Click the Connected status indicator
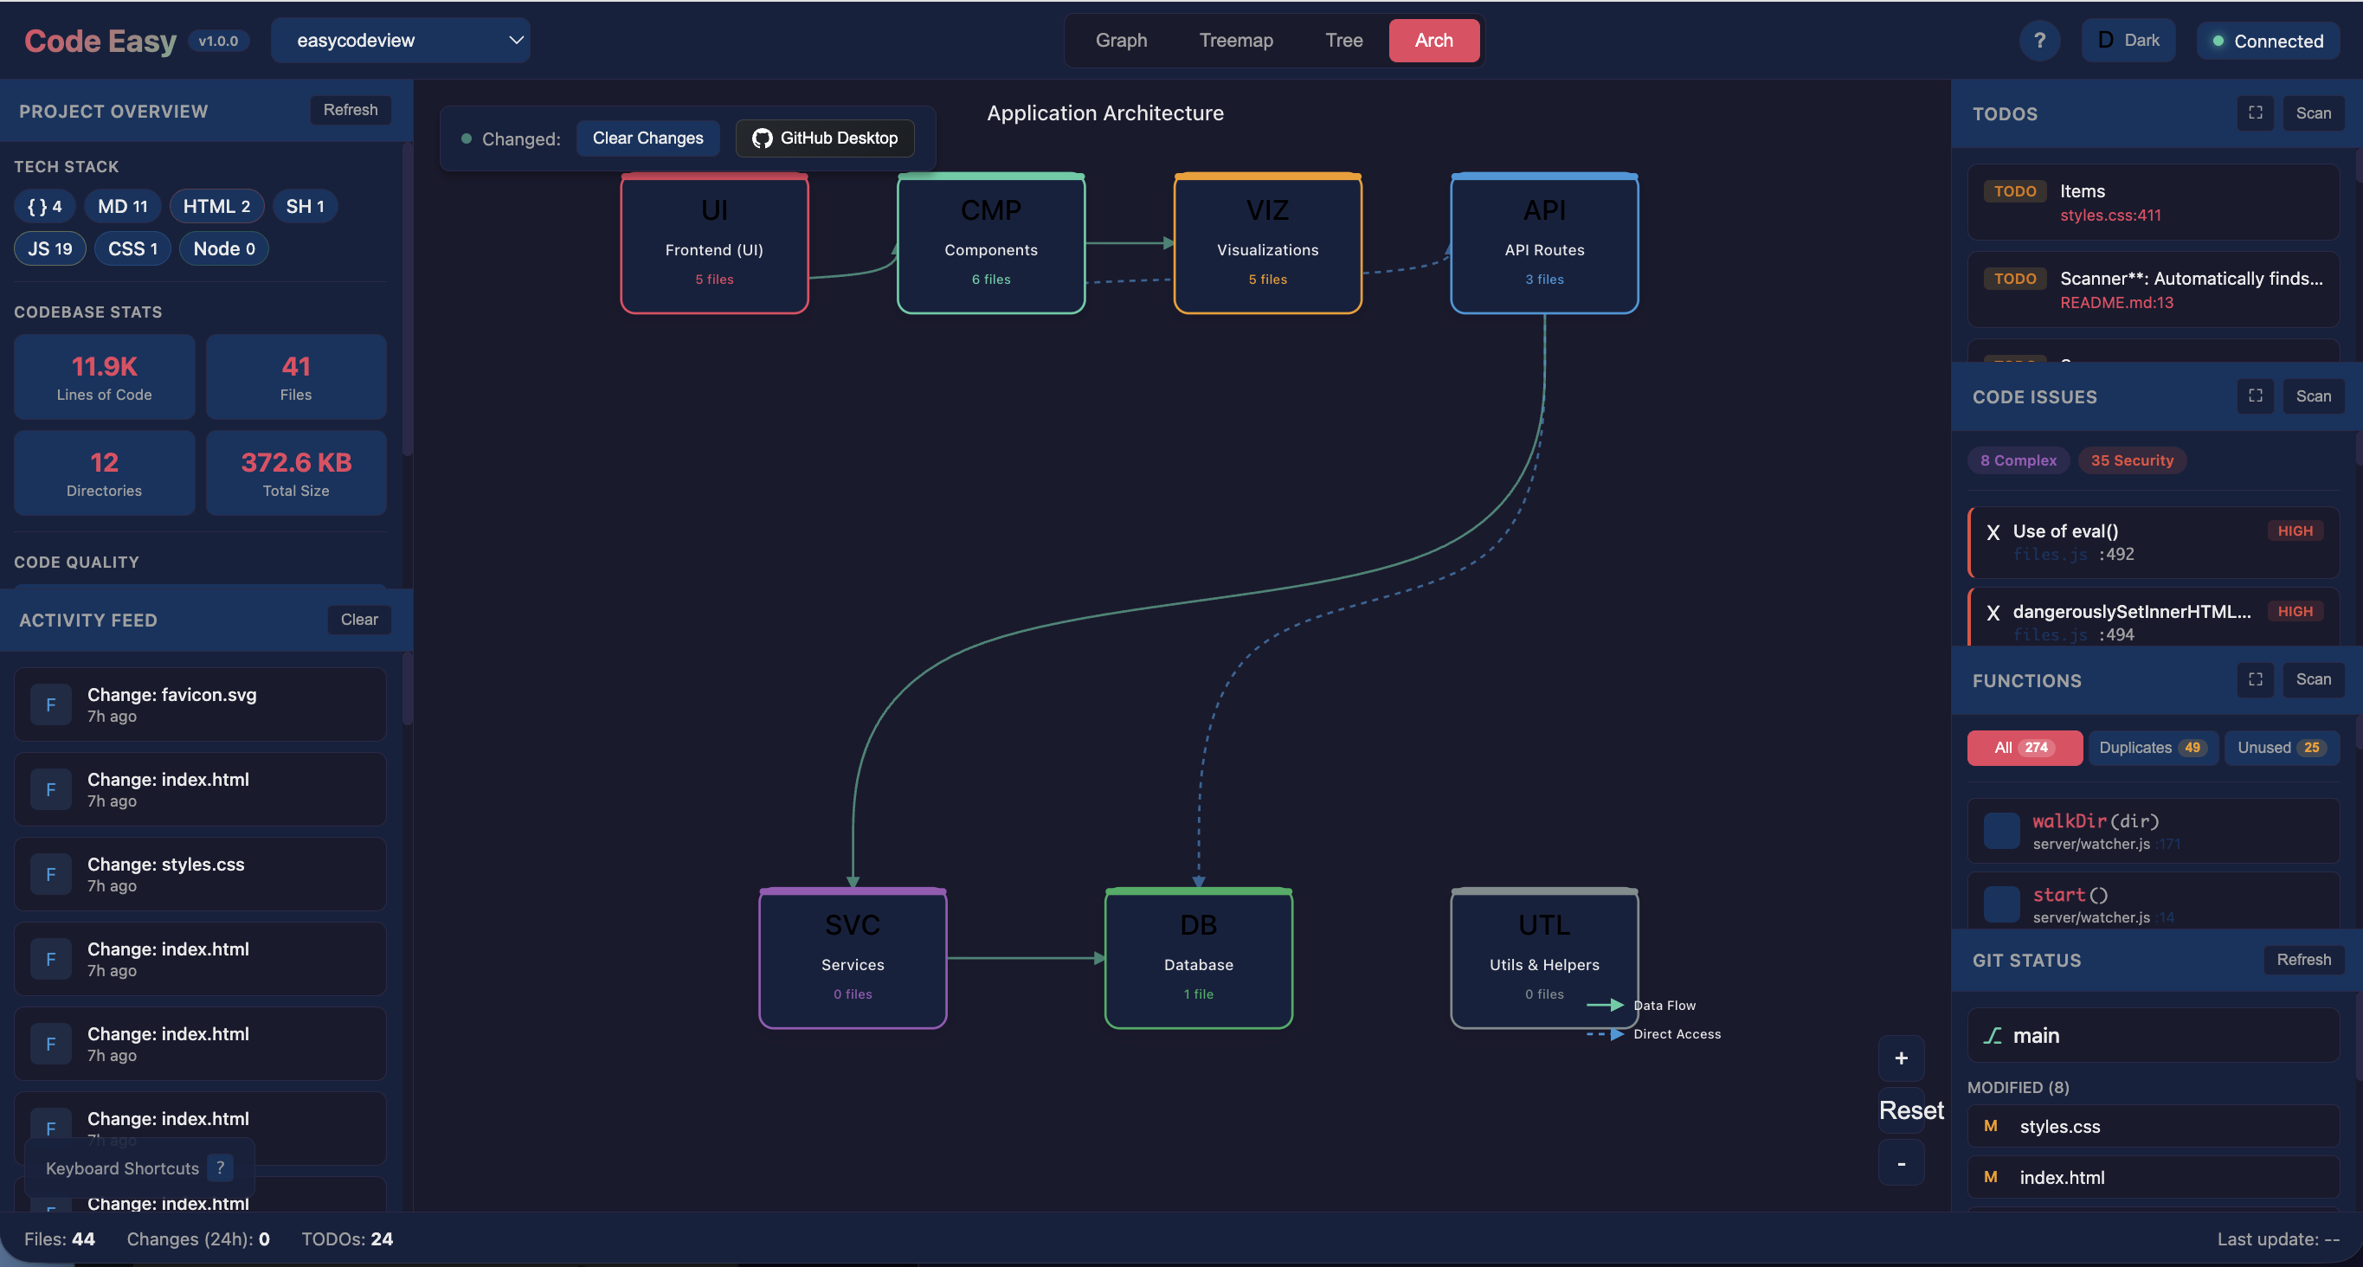Viewport: 2363px width, 1267px height. [x=2268, y=41]
